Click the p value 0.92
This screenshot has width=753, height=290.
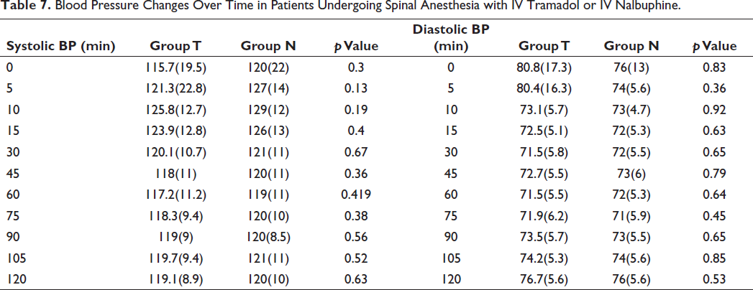tap(713, 110)
